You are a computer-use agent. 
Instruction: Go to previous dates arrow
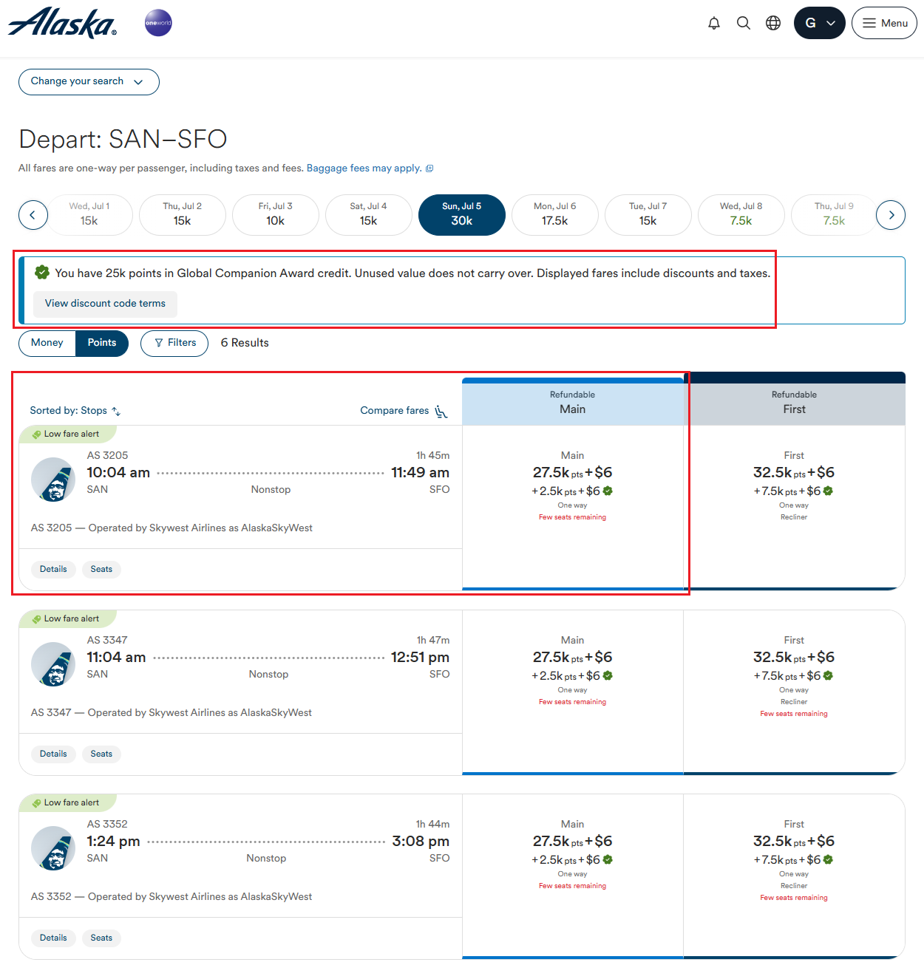point(33,215)
